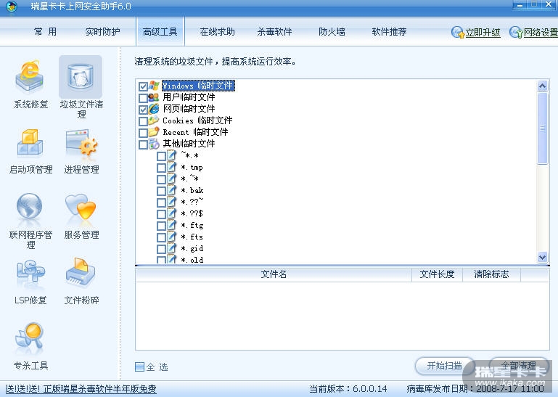Enable the *.??~ file type checkbox
This screenshot has width=558, height=397.
click(x=161, y=202)
